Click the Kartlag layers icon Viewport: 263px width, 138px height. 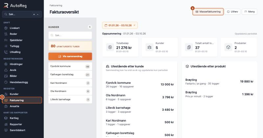coord(6,118)
